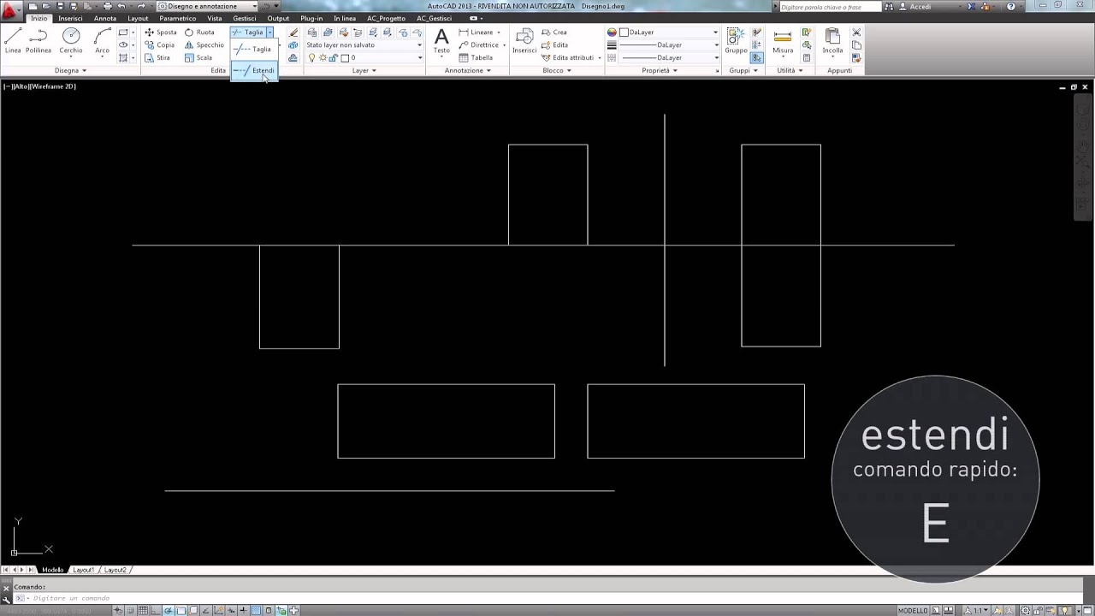Click Crea block button
This screenshot has width=1095, height=616.
[554, 33]
